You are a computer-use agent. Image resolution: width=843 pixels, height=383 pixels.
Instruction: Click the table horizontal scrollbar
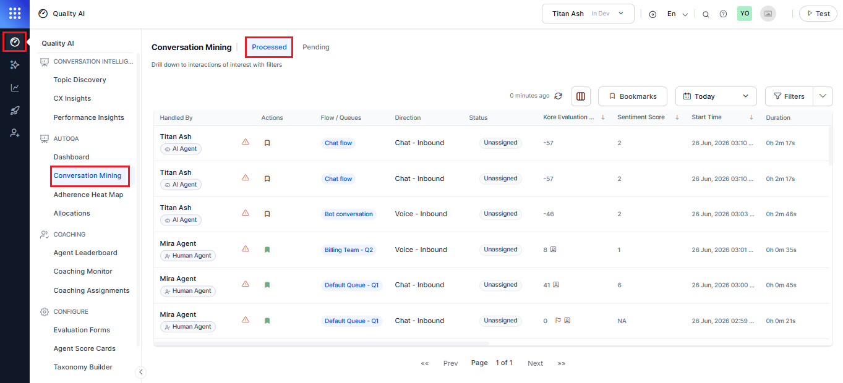pyautogui.click(x=322, y=343)
